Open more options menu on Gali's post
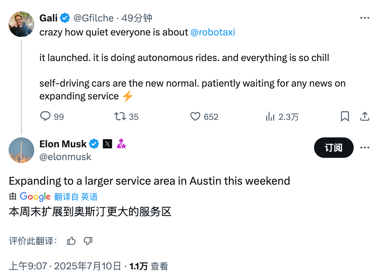Viewport: 378px width, 278px height. (x=365, y=18)
